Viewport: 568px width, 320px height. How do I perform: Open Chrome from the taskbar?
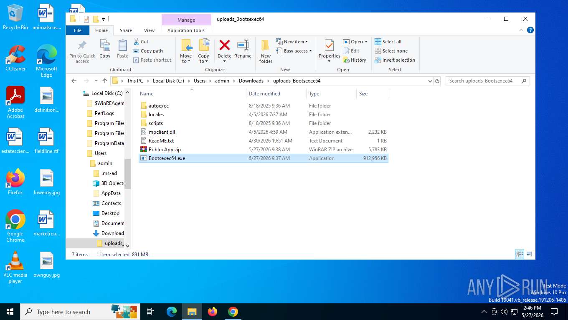[x=233, y=312]
